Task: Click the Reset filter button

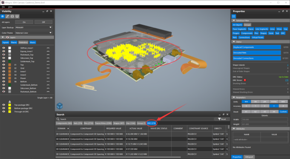Action: point(222,119)
